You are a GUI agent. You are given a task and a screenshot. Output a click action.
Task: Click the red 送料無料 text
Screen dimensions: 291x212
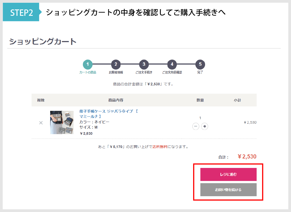160,147
